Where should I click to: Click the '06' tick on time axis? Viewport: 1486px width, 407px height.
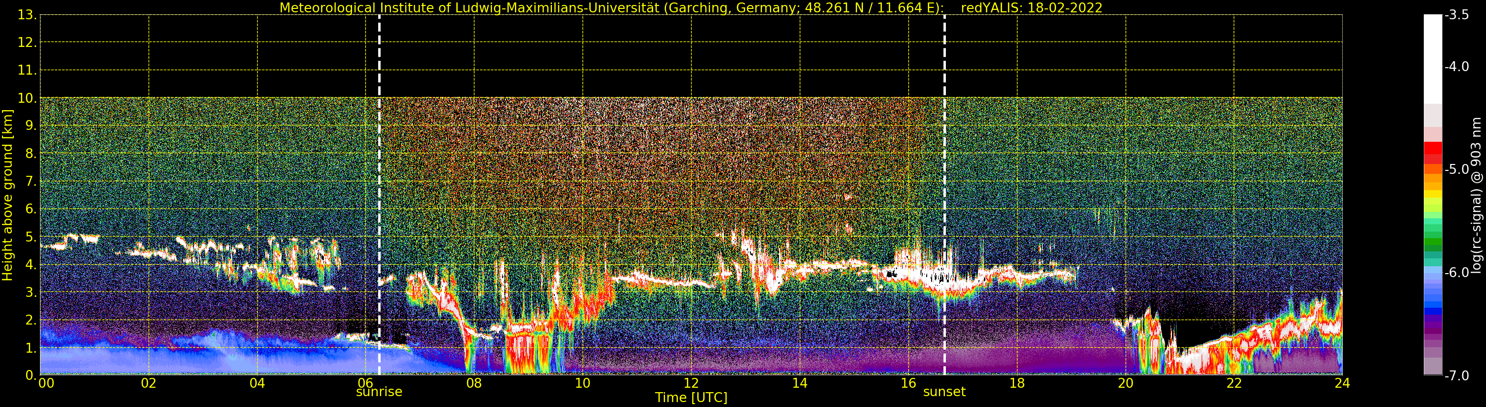[366, 383]
